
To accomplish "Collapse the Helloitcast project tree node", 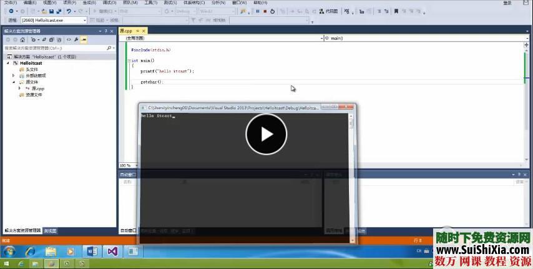I will 8,63.
